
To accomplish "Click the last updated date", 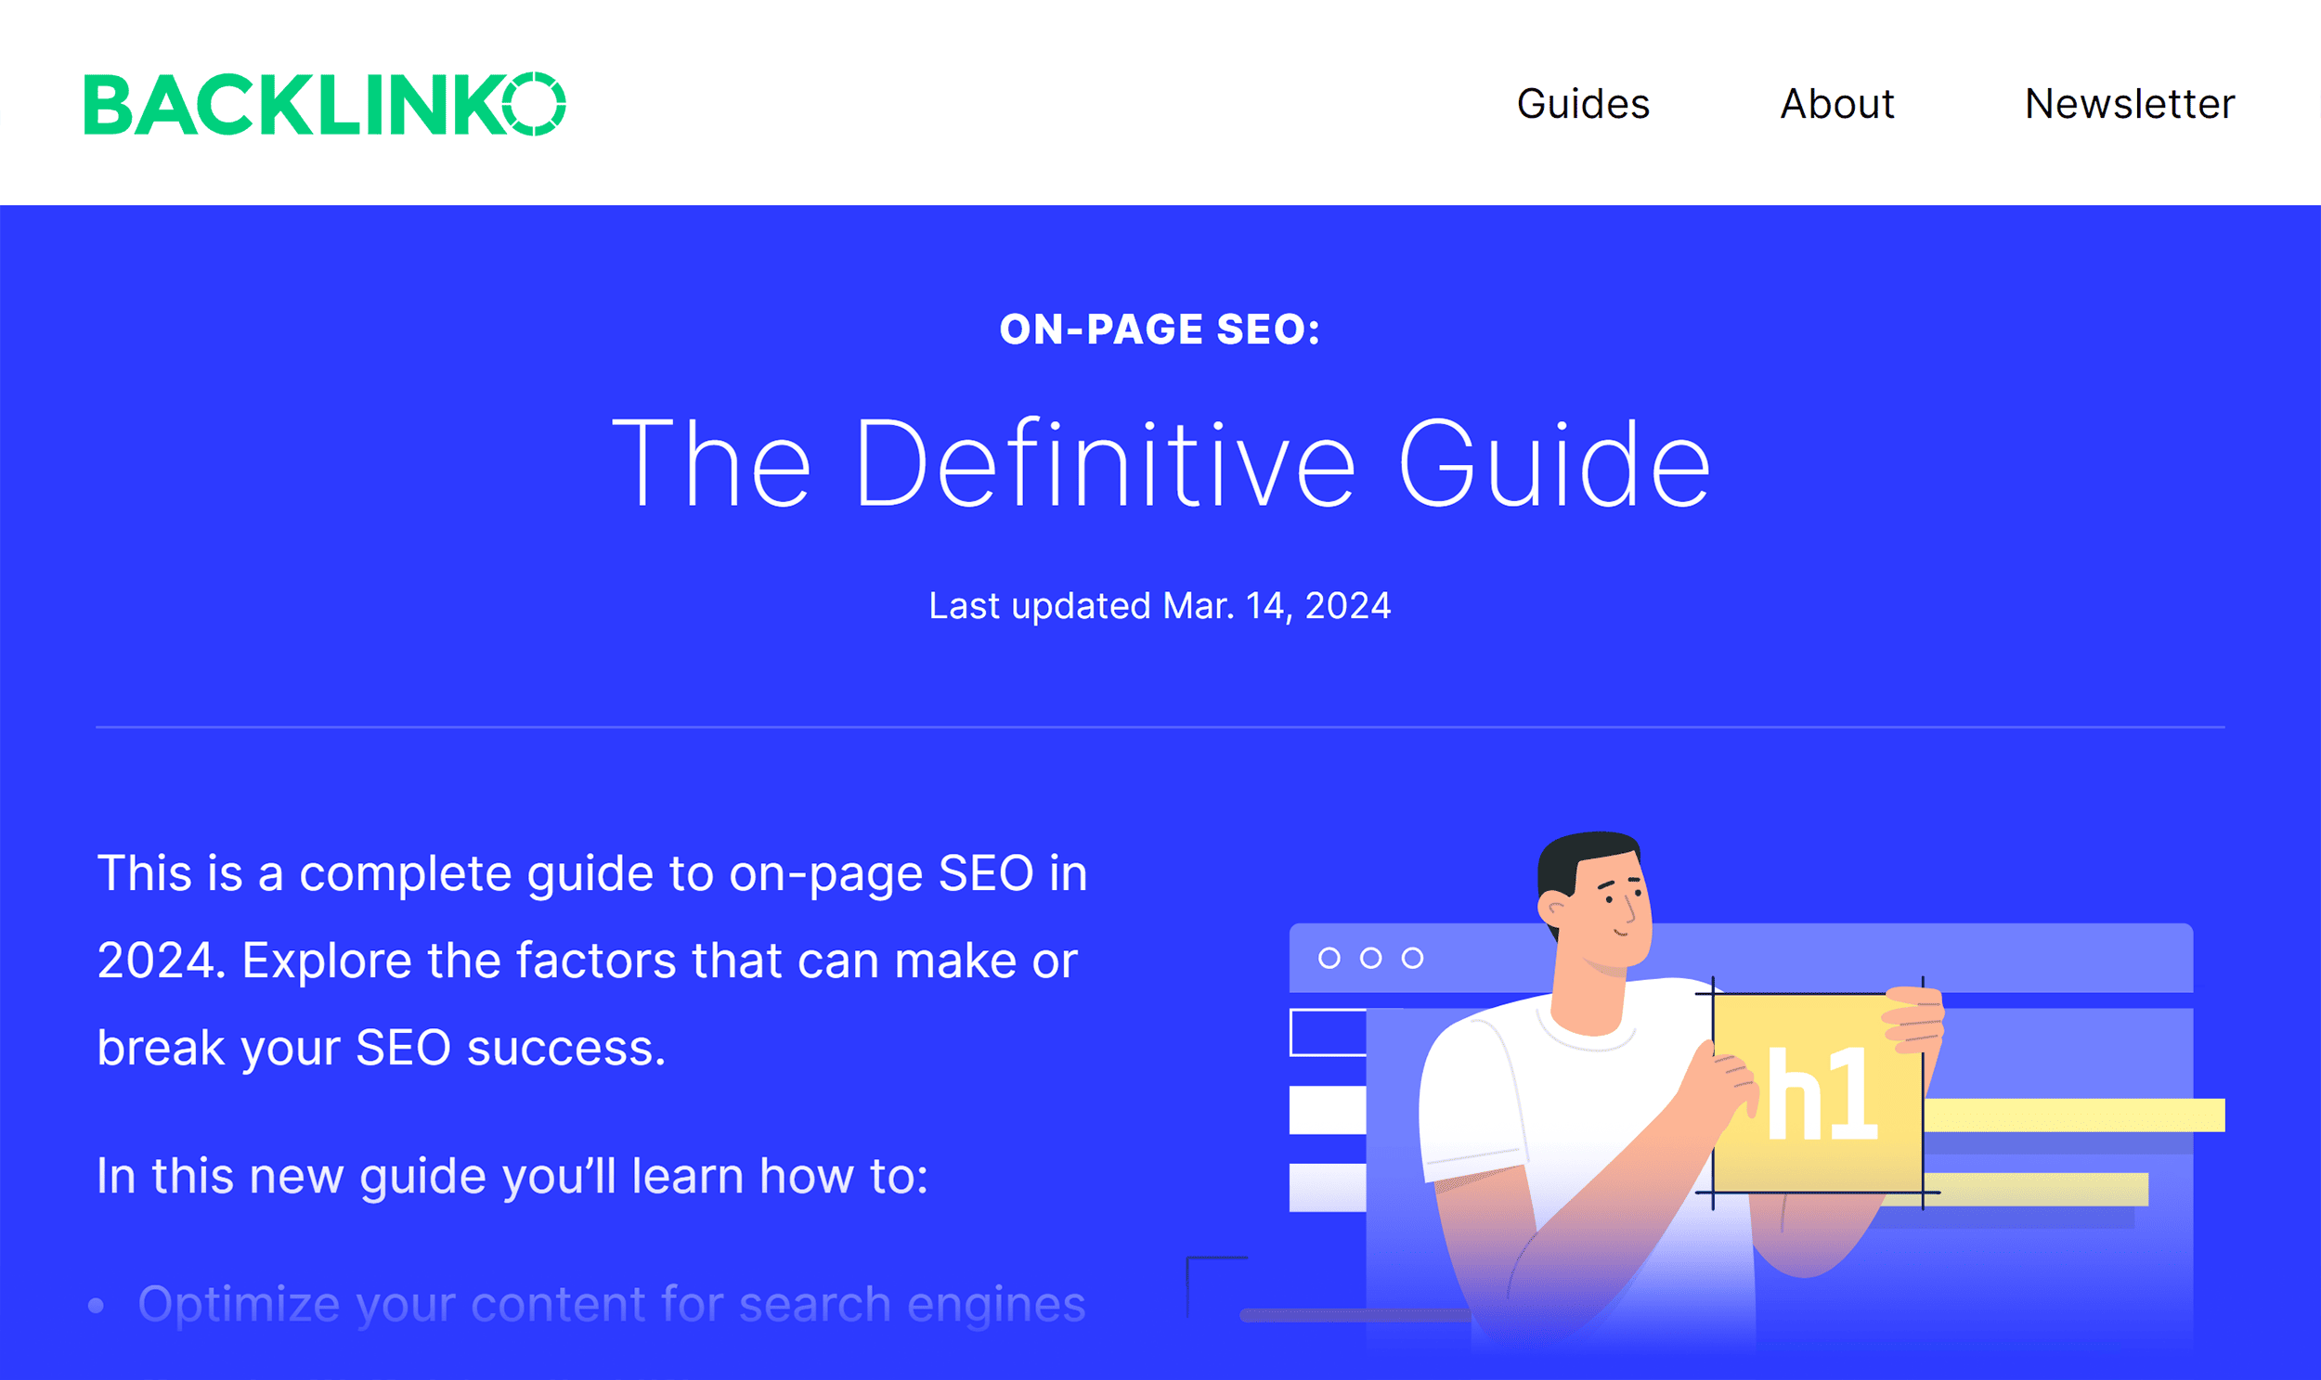I will 1158,605.
